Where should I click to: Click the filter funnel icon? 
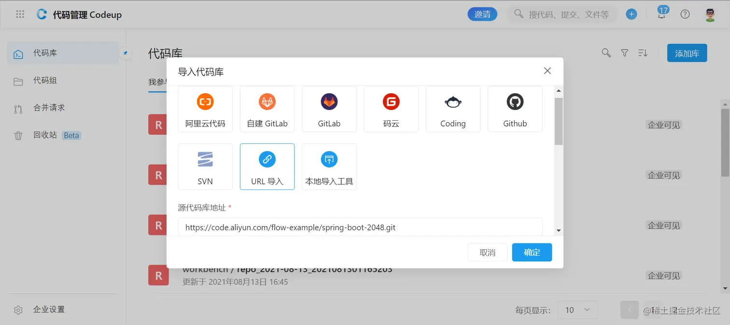(x=624, y=53)
